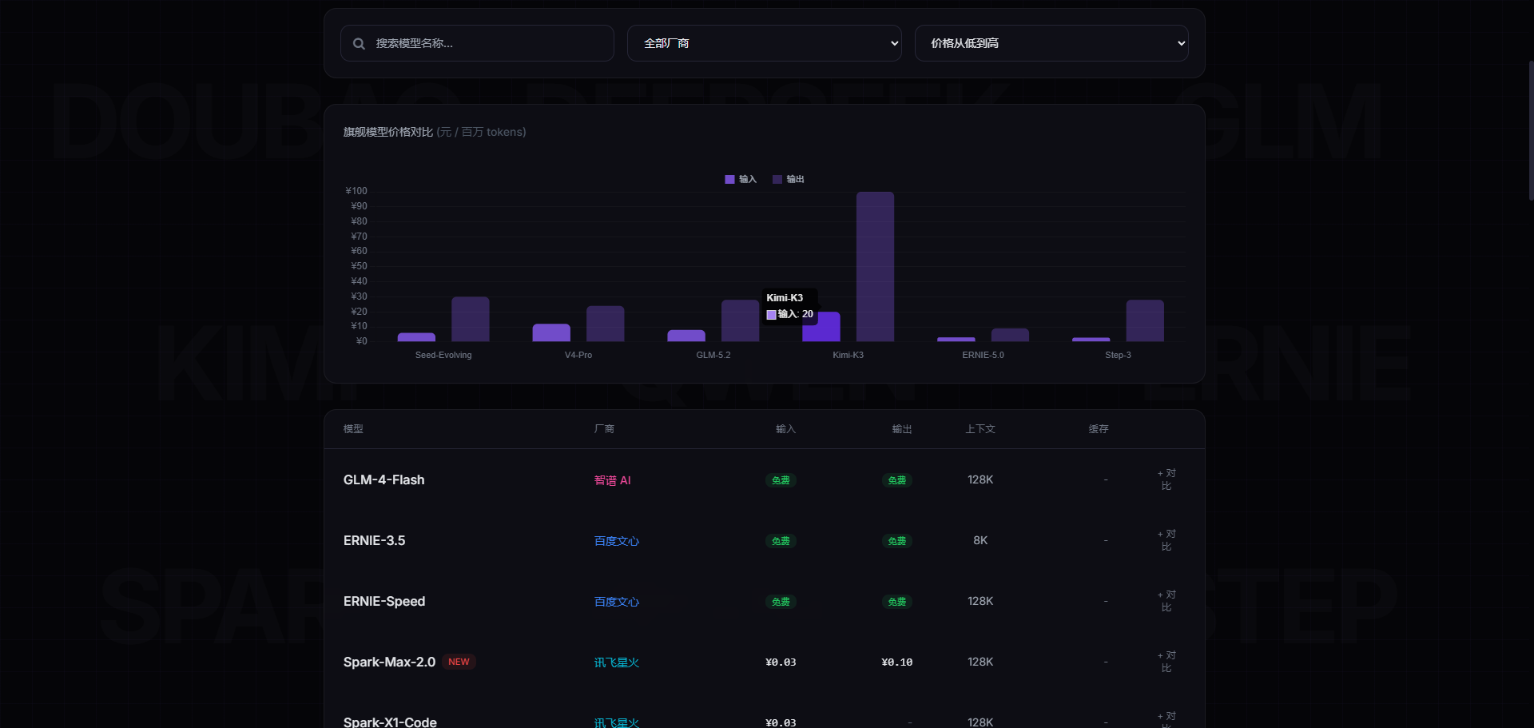Screen dimensions: 1534x728
Task: Click the Step-3 output bar
Action: click(x=1145, y=320)
